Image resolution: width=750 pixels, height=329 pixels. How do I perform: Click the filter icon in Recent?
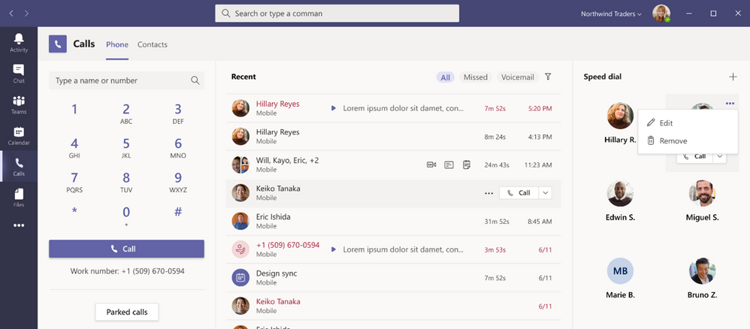click(x=548, y=77)
